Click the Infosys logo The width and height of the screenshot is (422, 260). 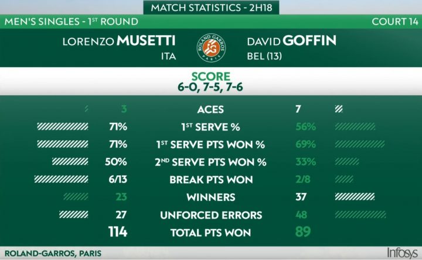point(402,253)
